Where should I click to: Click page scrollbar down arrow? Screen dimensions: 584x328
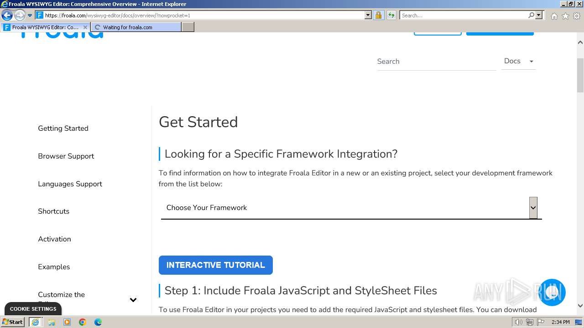(x=580, y=306)
